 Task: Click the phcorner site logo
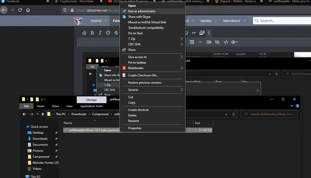(x=78, y=21)
